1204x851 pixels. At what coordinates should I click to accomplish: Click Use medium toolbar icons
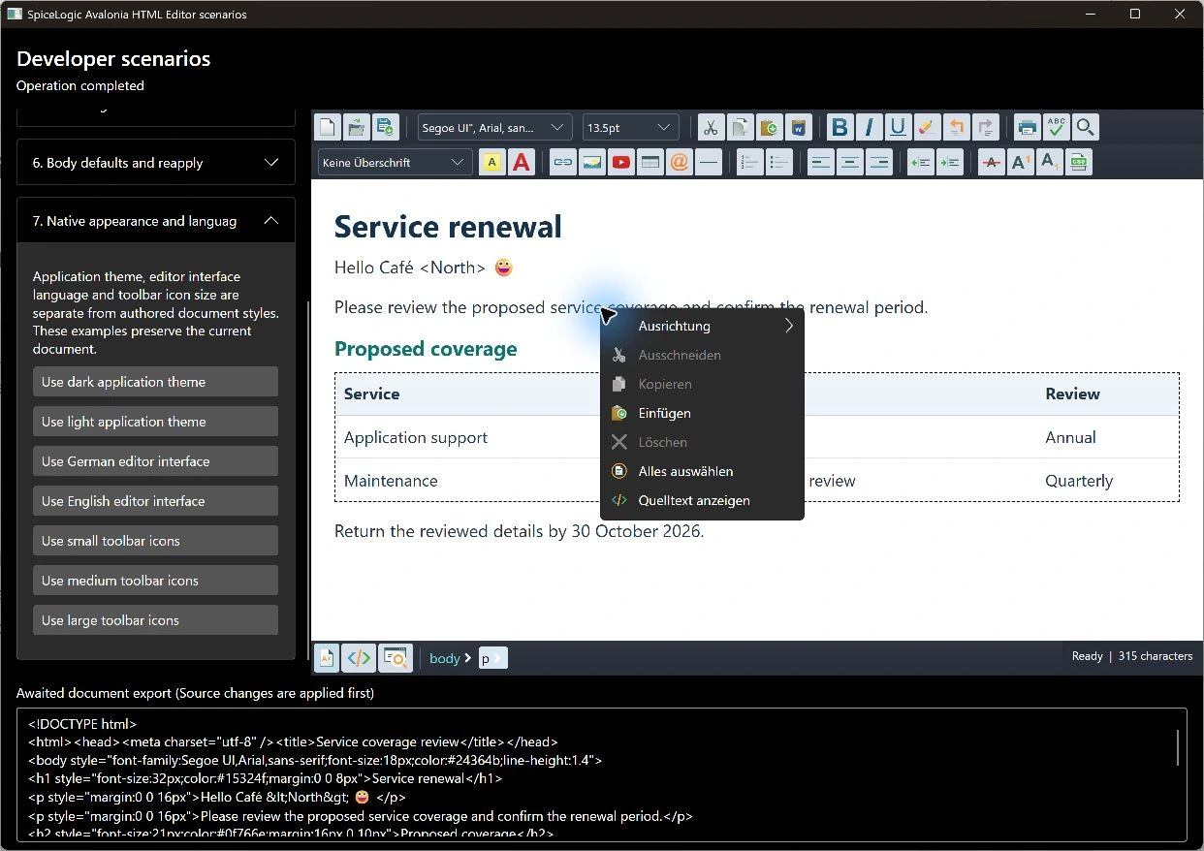pos(155,581)
